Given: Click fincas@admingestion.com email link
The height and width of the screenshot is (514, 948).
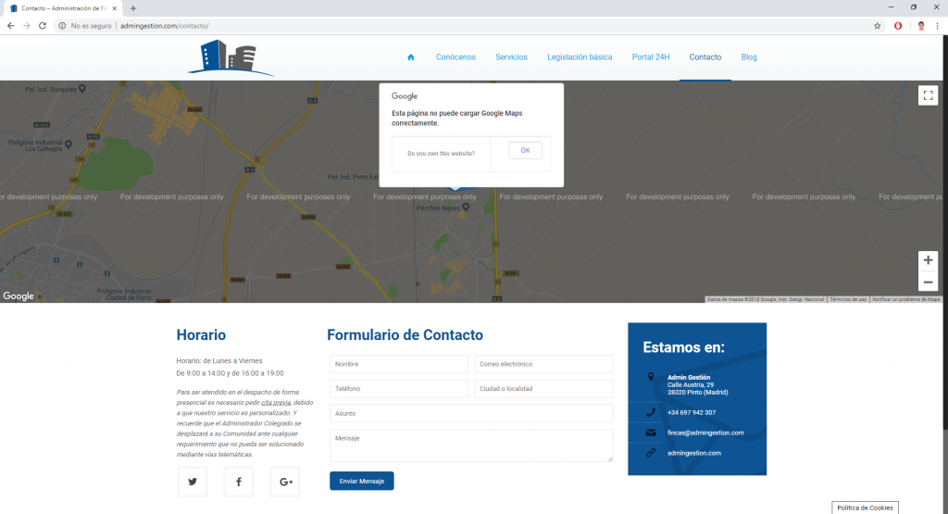Looking at the screenshot, I should (x=705, y=433).
